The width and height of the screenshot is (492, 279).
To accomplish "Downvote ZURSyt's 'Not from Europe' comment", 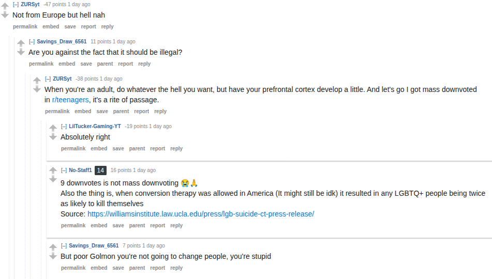I will pyautogui.click(x=5, y=15).
